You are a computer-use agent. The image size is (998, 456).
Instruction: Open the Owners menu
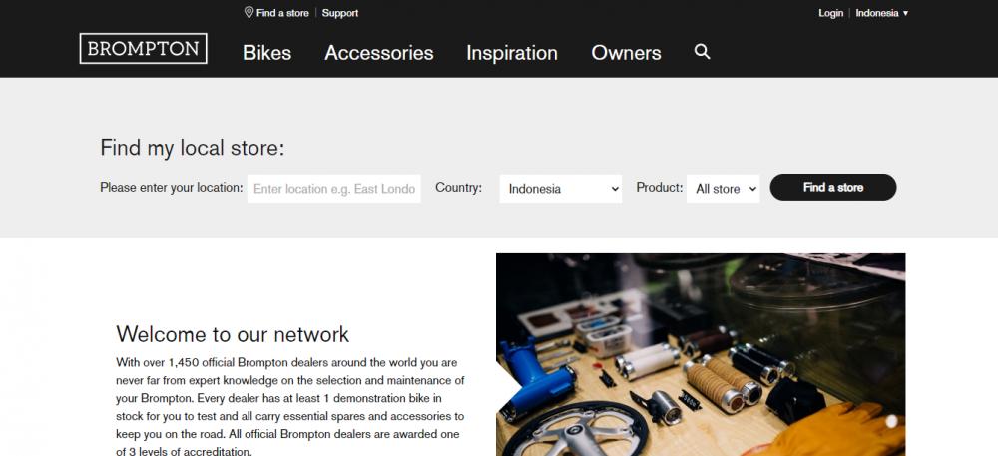[x=626, y=53]
